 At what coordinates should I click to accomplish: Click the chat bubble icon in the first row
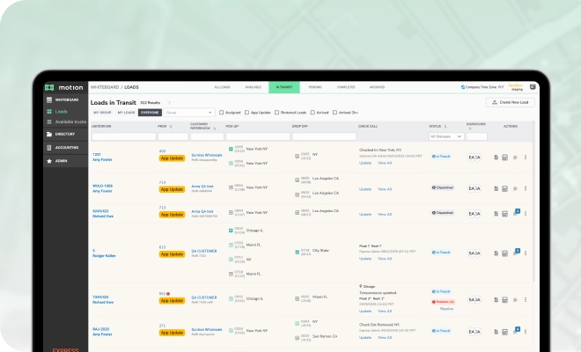tap(515, 158)
